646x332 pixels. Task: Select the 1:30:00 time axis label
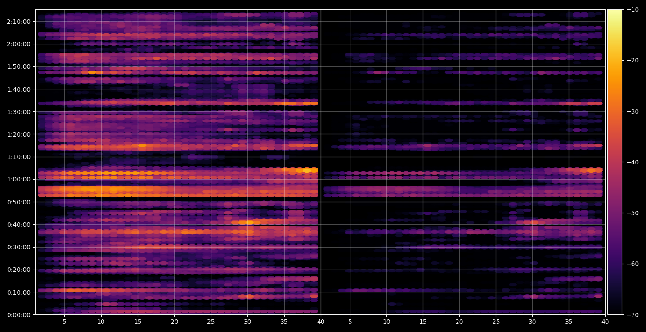(x=18, y=112)
